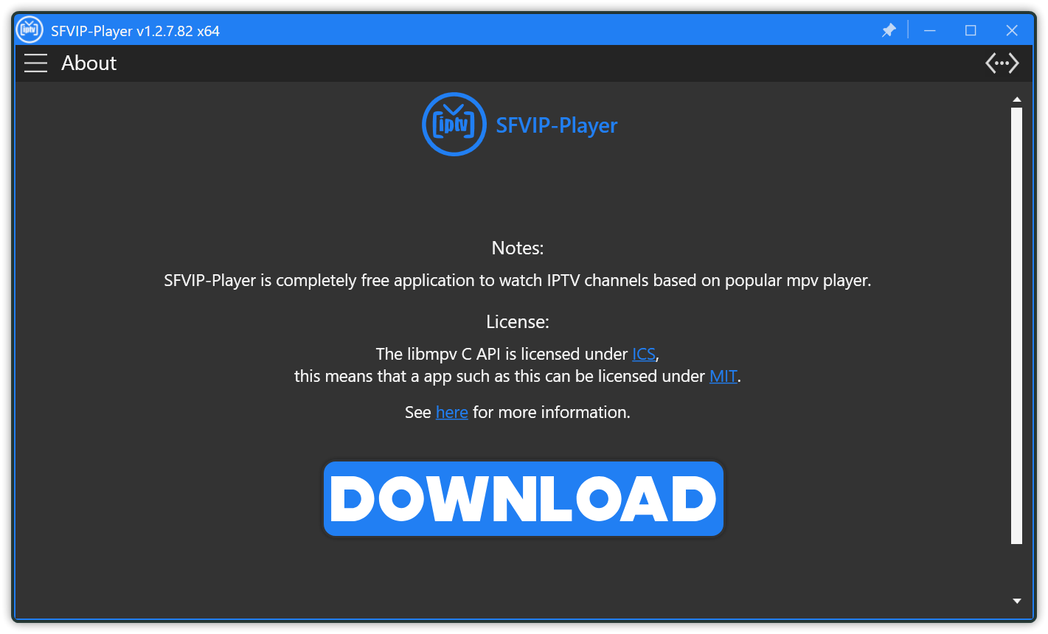Click the 'Notes:' heading
Image resolution: width=1048 pixels, height=634 pixels.
[518, 248]
